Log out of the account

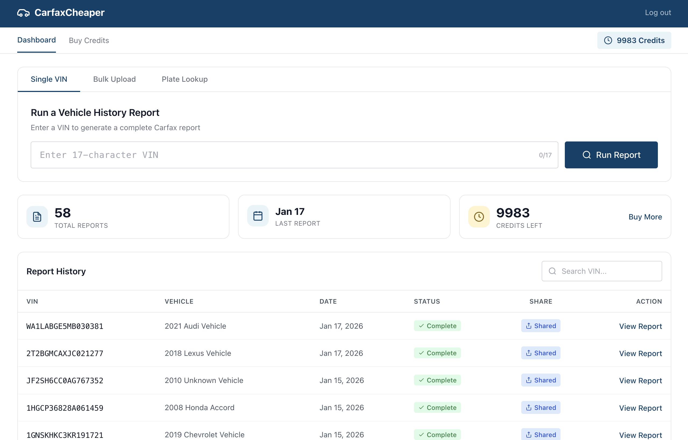tap(658, 13)
